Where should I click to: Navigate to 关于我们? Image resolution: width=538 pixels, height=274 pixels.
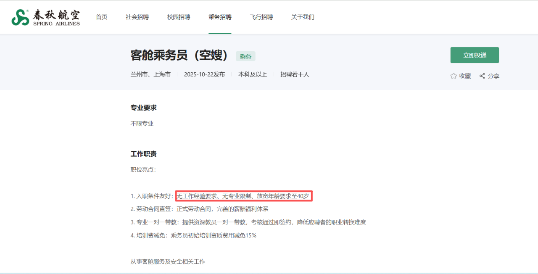[302, 17]
